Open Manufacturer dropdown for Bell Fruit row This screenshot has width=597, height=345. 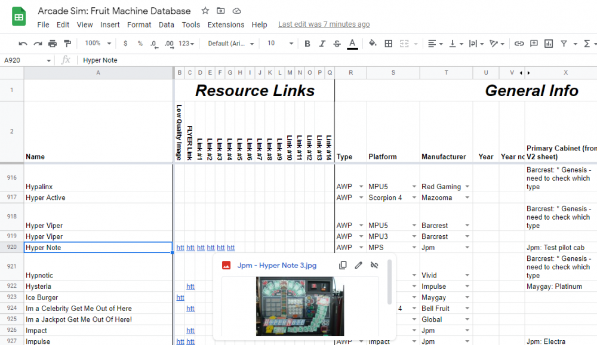click(x=467, y=309)
